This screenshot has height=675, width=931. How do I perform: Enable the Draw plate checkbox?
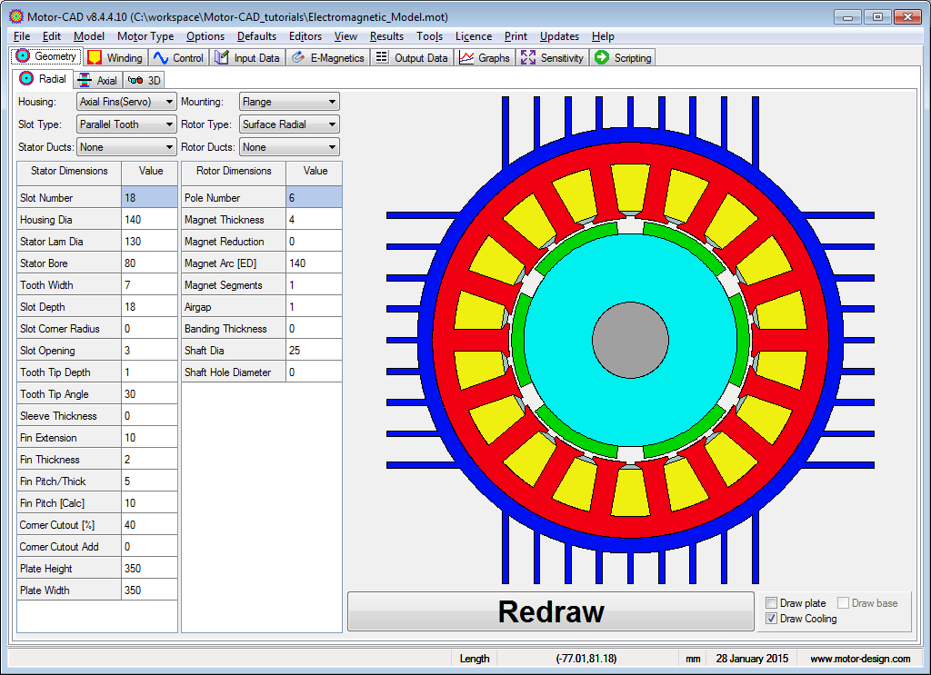click(x=771, y=603)
